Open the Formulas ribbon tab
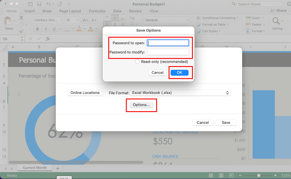 pyautogui.click(x=97, y=11)
